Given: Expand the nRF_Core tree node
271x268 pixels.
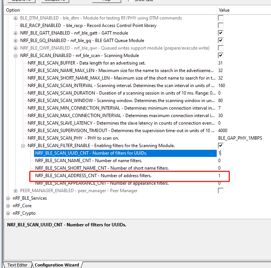Looking at the screenshot, I should tap(9, 206).
